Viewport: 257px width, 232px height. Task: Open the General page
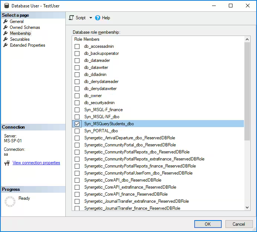click(17, 21)
